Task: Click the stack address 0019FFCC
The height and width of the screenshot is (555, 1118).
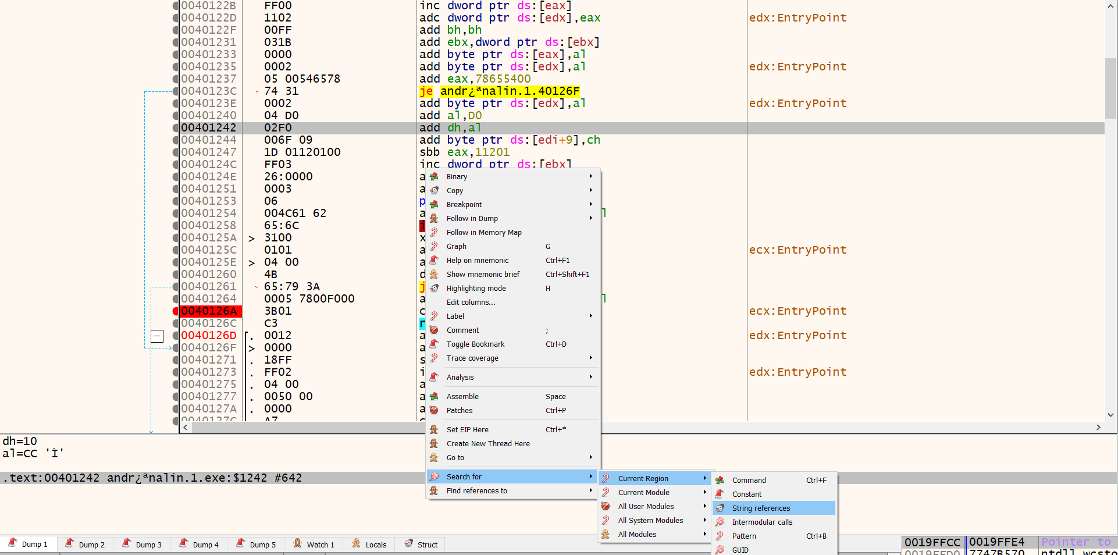Action: pos(932,542)
